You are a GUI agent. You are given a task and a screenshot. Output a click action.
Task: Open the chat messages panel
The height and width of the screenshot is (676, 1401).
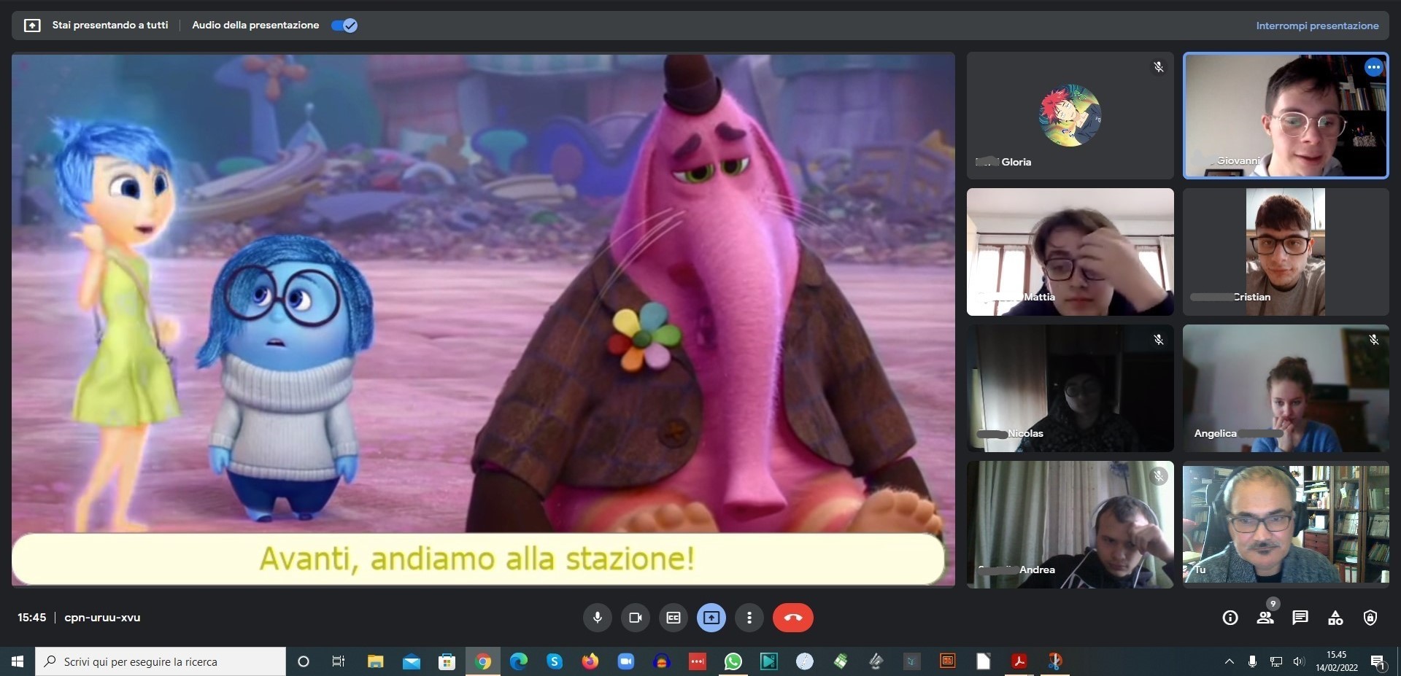[1300, 618]
